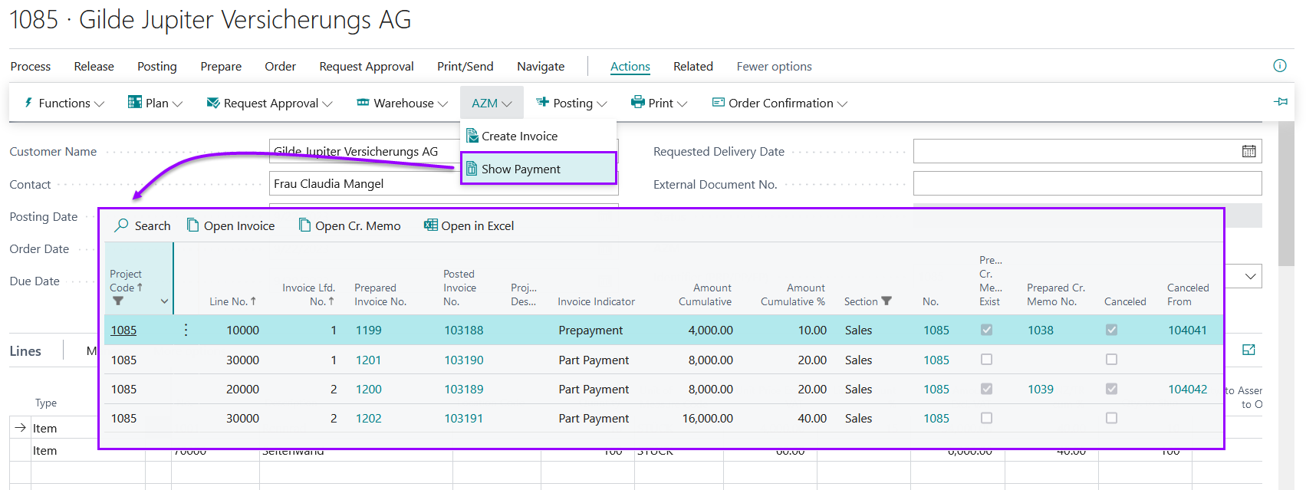The width and height of the screenshot is (1306, 490).
Task: Toggle Pre Cr. Memo Exist checkbox for invoice 1202
Action: tap(986, 418)
